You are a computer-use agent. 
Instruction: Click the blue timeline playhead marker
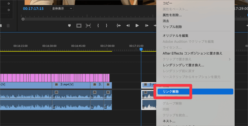coord(141,50)
